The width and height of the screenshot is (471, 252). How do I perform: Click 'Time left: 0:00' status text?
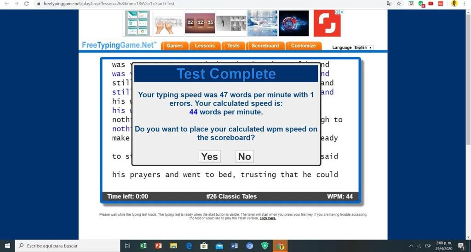pos(127,196)
